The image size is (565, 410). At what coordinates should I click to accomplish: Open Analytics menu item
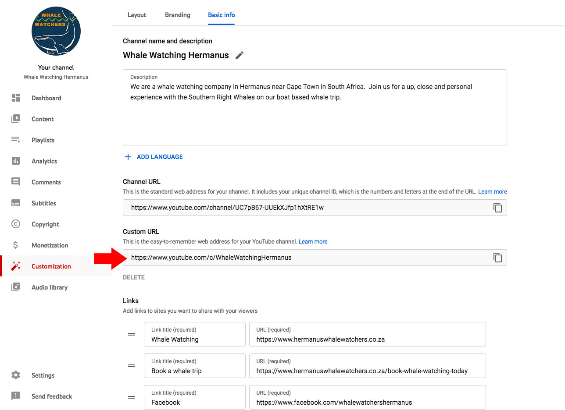coord(44,161)
